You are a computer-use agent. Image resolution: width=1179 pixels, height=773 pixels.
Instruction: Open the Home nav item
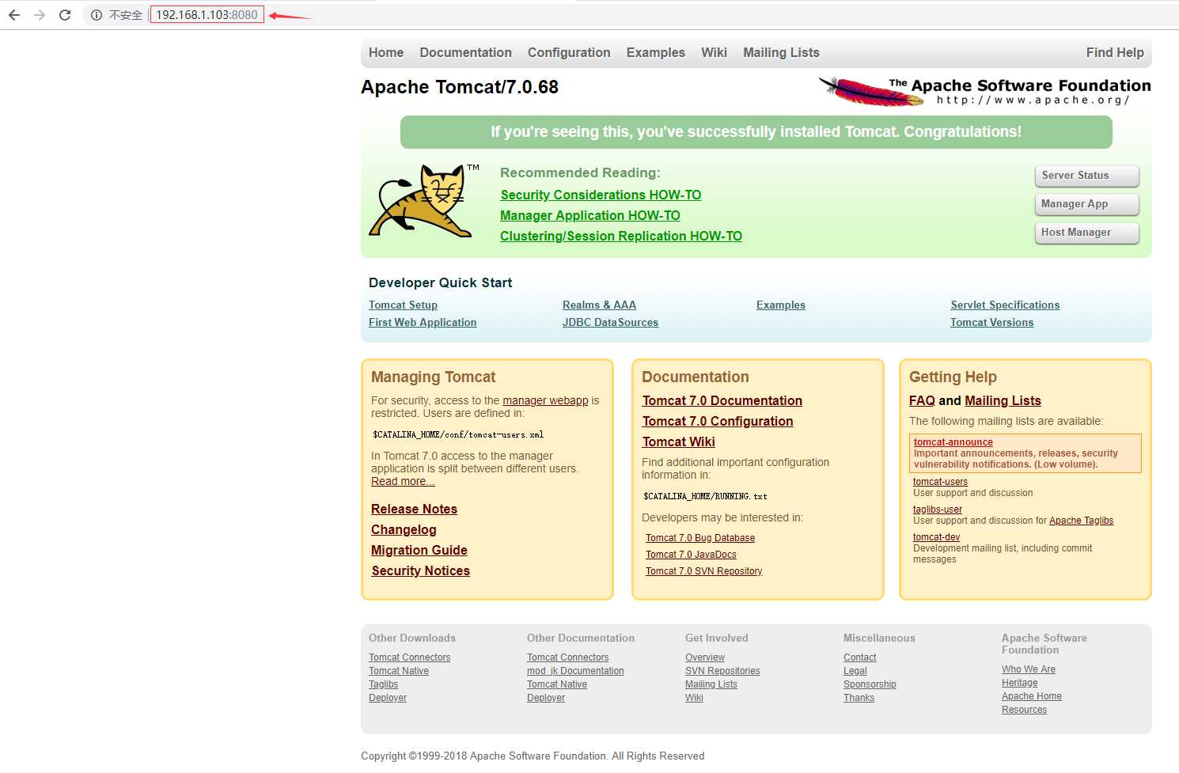click(386, 53)
